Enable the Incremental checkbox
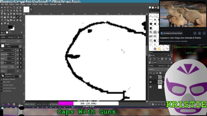 [x=2, y=91]
